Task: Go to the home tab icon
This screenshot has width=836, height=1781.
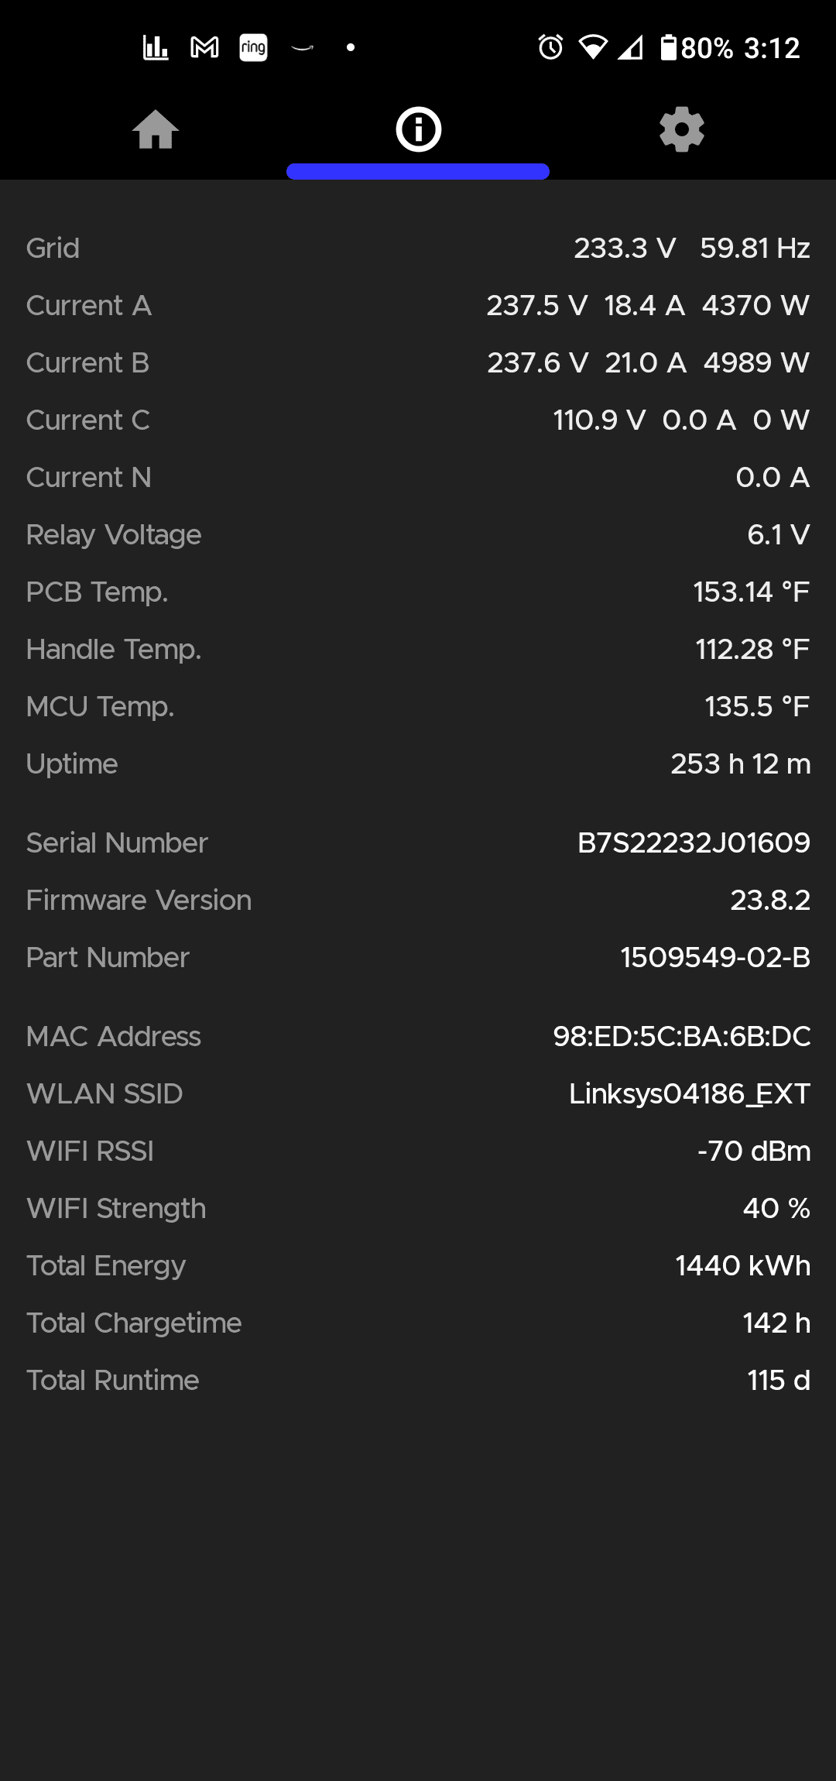Action: [x=156, y=129]
